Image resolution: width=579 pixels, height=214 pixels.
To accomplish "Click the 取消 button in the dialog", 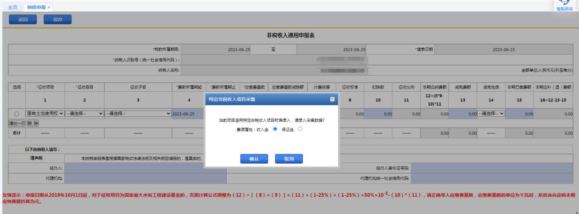I will 289,159.
